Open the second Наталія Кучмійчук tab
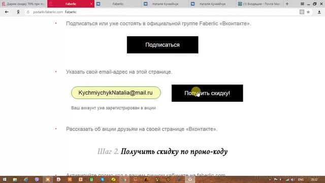325x183 pixels. coord(212,4)
